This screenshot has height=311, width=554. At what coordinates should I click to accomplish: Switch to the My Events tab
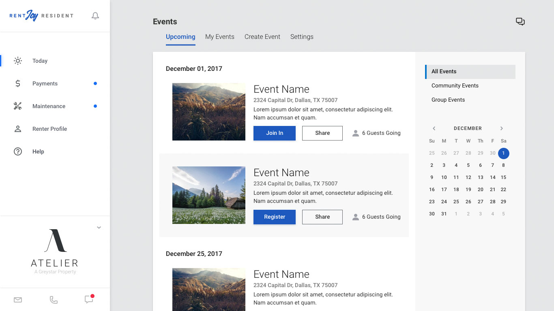coord(220,37)
